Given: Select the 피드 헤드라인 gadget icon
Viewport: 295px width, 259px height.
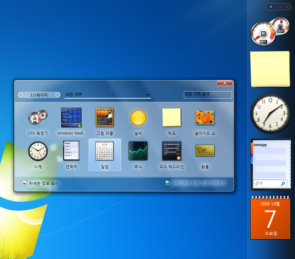Looking at the screenshot, I should point(171,151).
